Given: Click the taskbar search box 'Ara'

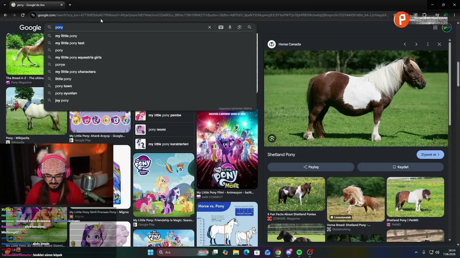Looking at the screenshot, I should (x=182, y=252).
